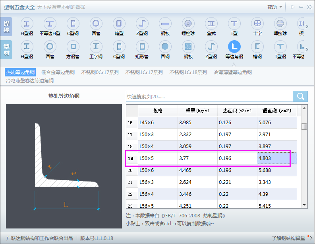This screenshot has height=244, width=315.
Task: Select the 矩形管 profile icon
Action: 142,47
